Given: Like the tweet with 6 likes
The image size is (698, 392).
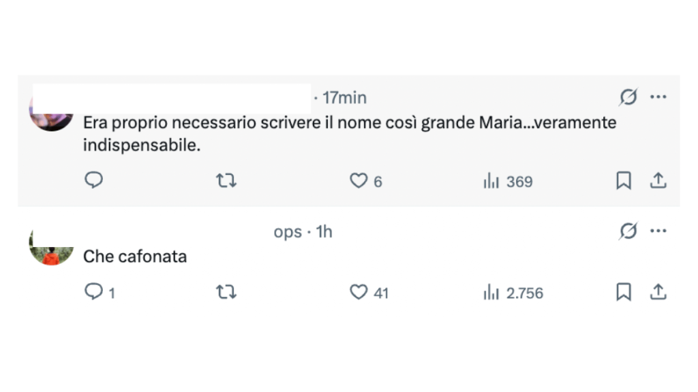Looking at the screenshot, I should click(359, 180).
